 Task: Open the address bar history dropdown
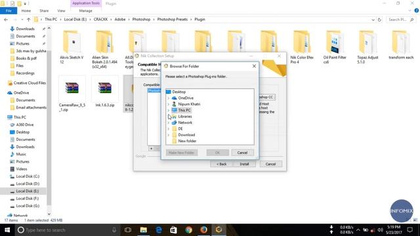click(373, 20)
